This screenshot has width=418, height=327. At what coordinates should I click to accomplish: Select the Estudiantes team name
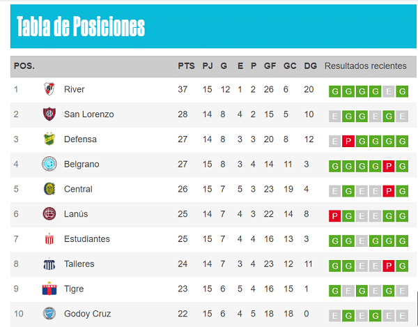coord(87,239)
